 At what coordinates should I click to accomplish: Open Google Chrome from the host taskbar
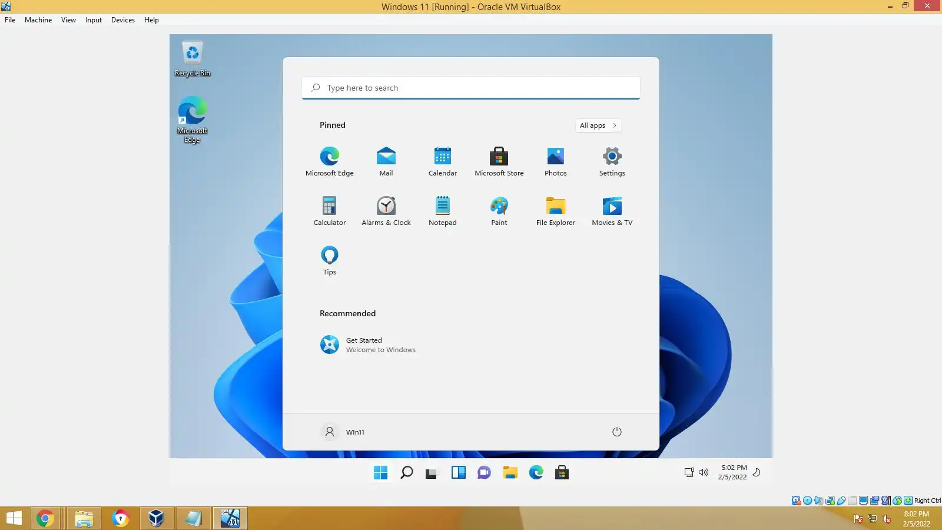click(x=45, y=518)
